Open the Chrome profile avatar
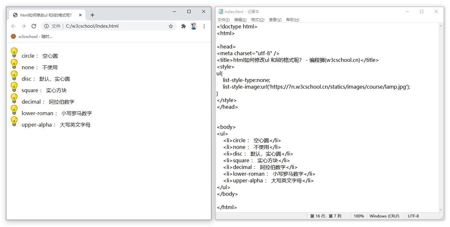 point(194,26)
